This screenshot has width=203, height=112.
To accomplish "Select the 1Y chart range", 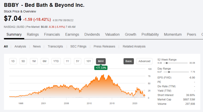I will click(67, 61).
